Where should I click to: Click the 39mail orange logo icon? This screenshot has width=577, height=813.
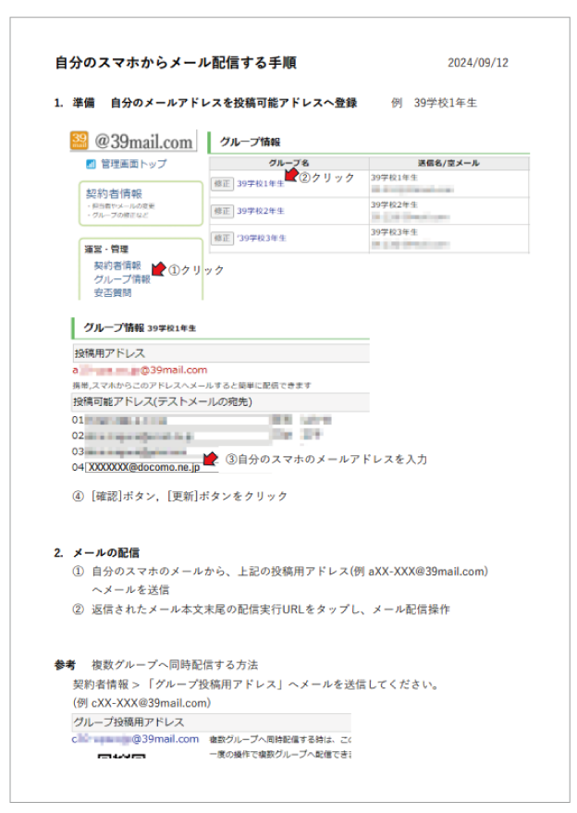click(x=79, y=141)
